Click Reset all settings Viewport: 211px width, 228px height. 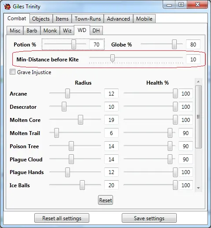tap(62, 218)
